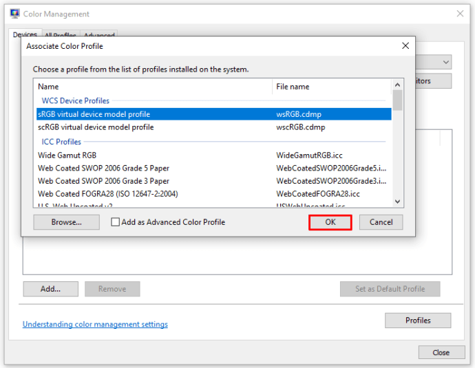Select scRGB virtual device model profile
Screen dimensions: 475x368
point(96,127)
